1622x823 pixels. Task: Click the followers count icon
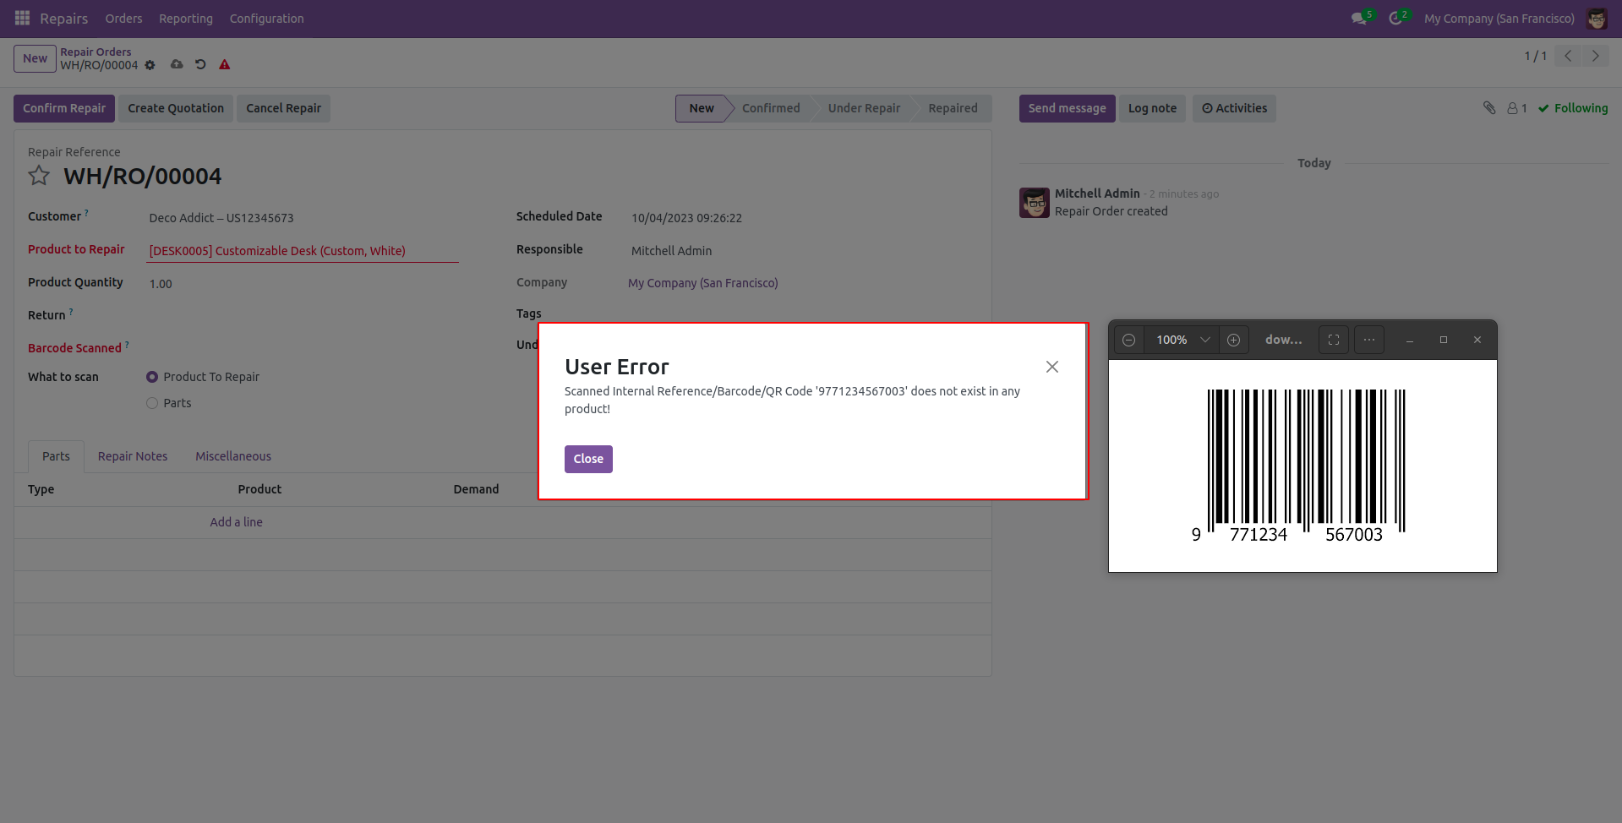click(x=1517, y=108)
